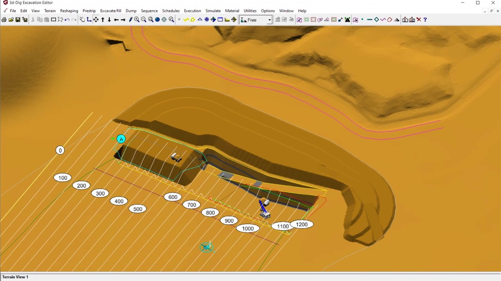501x281 pixels.
Task: Open the Free mode dropdown
Action: (x=269, y=20)
